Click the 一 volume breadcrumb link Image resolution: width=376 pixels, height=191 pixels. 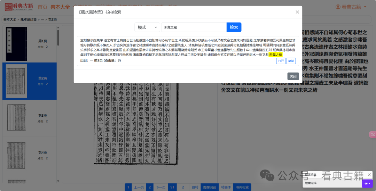coord(42,19)
